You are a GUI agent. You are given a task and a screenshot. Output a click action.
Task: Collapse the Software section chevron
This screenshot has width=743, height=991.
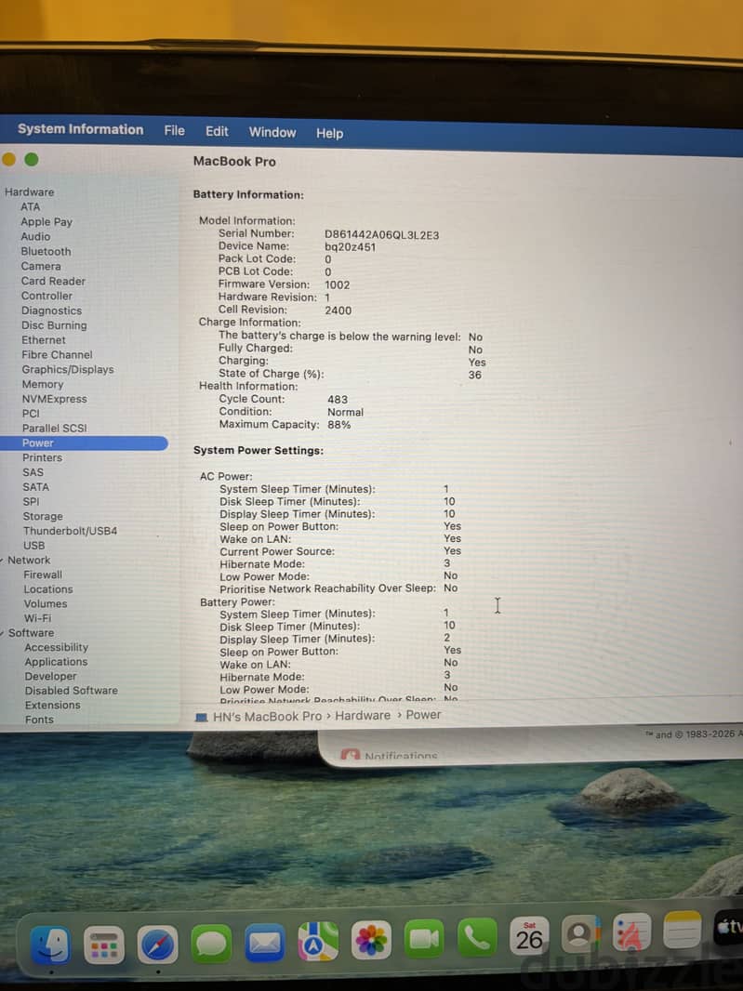click(x=3, y=633)
